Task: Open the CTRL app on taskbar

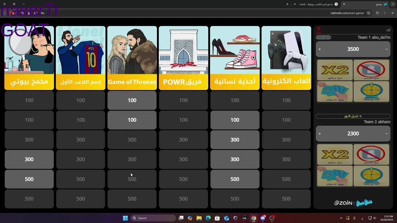Action: pos(245,218)
